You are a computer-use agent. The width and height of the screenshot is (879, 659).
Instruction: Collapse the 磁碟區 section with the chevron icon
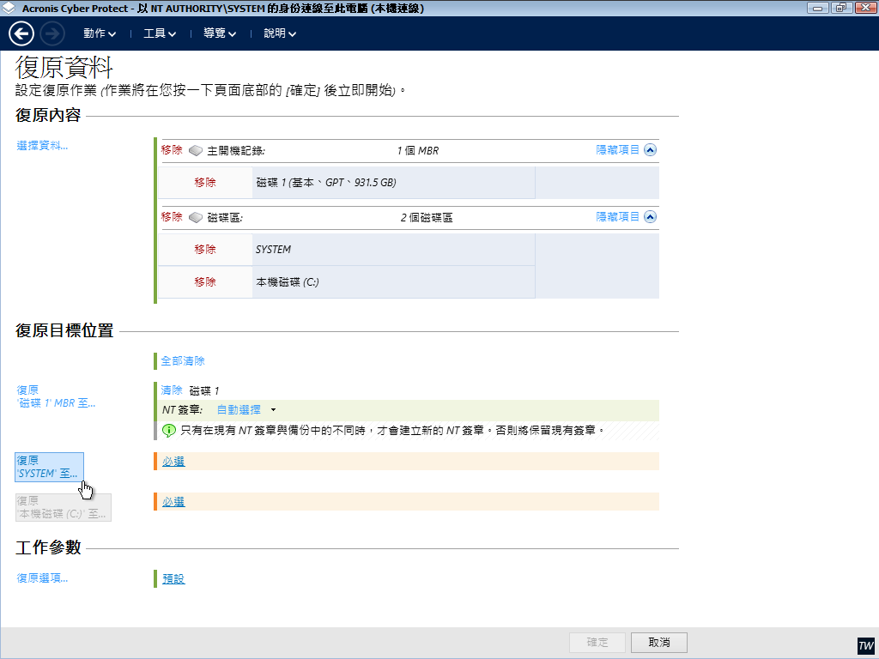tap(650, 217)
